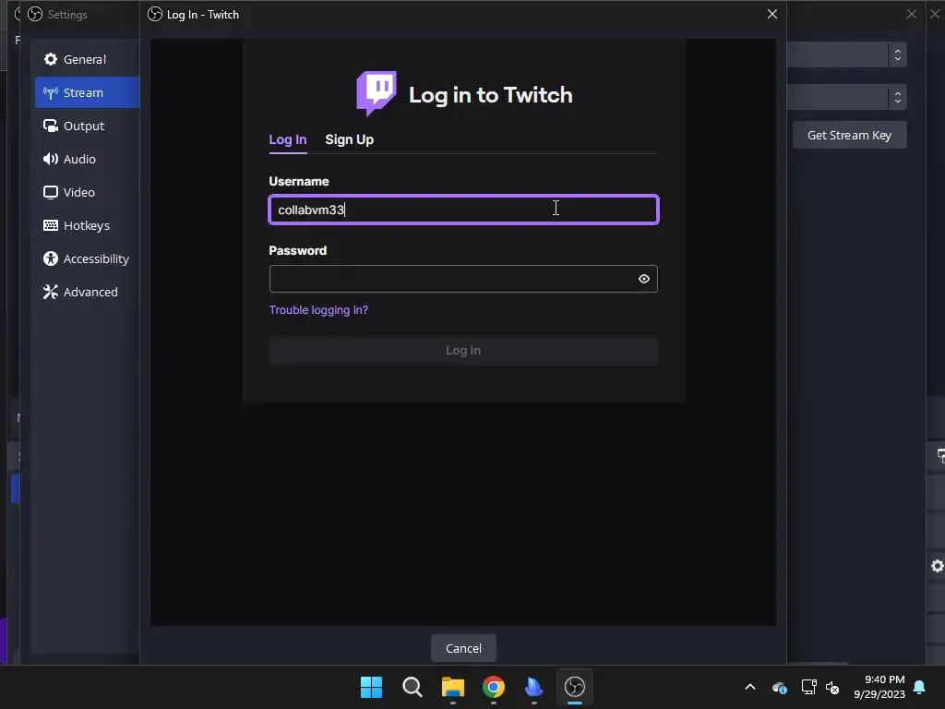Go to Audio settings
The height and width of the screenshot is (709, 945).
click(87, 159)
